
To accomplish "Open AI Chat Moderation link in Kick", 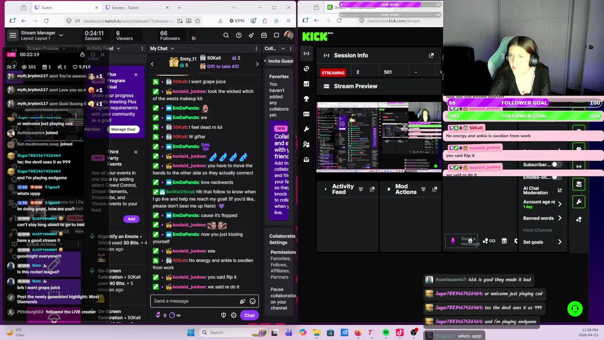I will pyautogui.click(x=560, y=190).
